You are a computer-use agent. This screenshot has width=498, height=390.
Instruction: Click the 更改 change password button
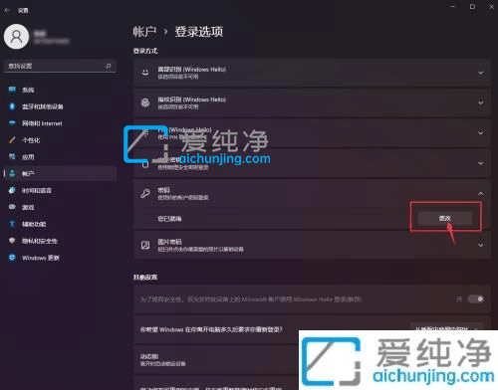(445, 218)
